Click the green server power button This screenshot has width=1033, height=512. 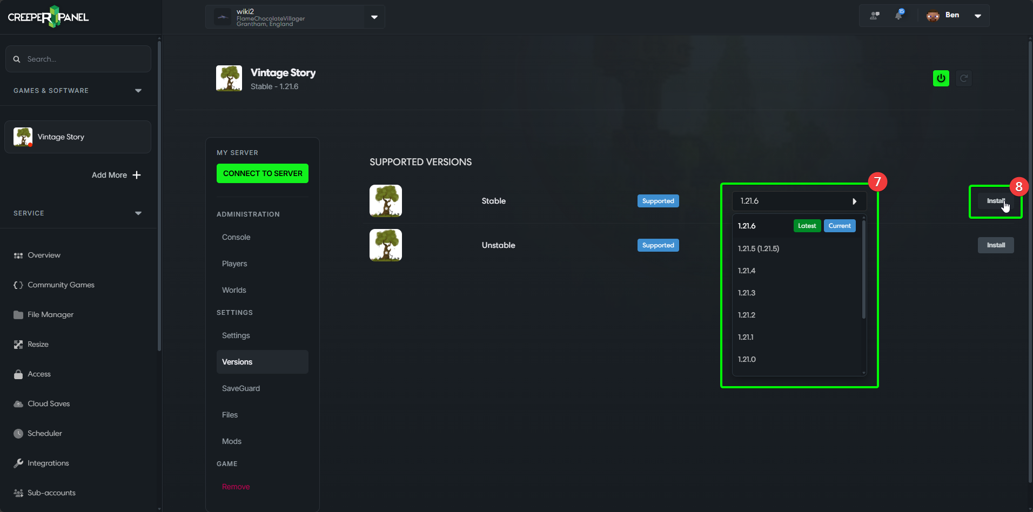coord(941,78)
